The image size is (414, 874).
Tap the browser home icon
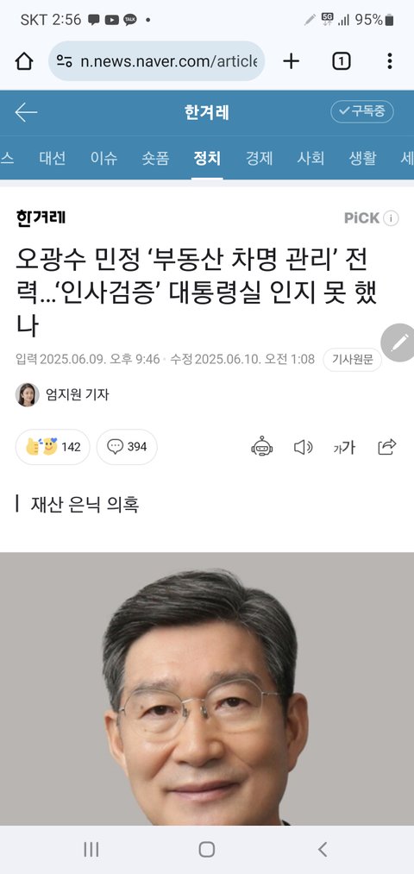(x=24, y=60)
